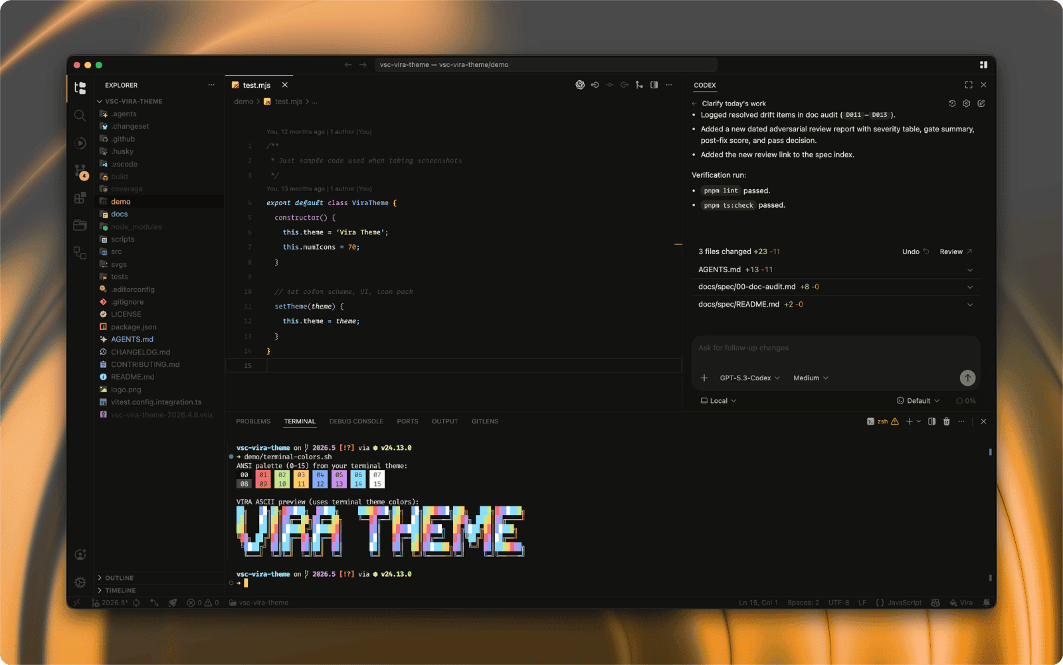Viewport: 1063px width, 665px height.
Task: Switch to the PROBLEMS tab
Action: tap(253, 421)
